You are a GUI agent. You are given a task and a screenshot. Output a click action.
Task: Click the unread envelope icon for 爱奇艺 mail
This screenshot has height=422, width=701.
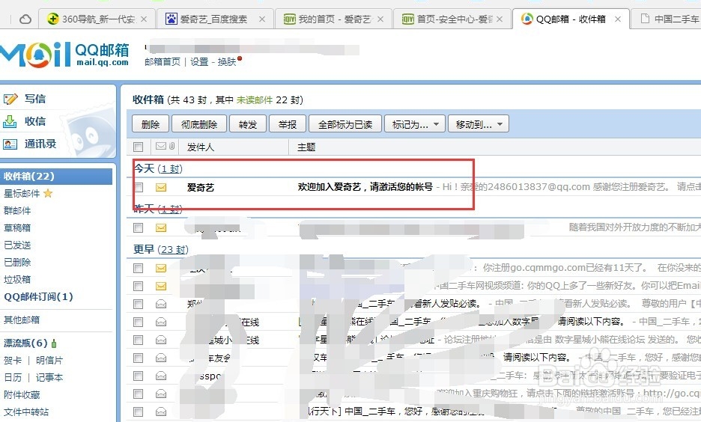[x=161, y=187]
